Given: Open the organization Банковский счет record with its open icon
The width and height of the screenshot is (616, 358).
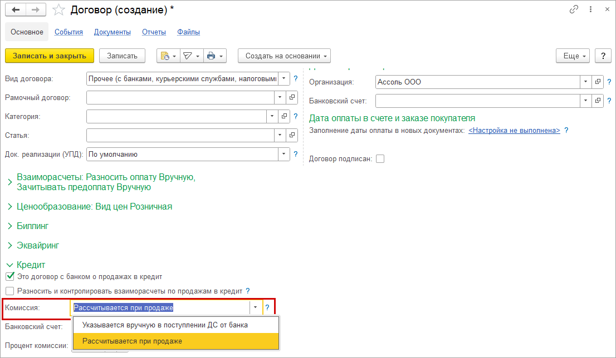Looking at the screenshot, I should tap(598, 101).
